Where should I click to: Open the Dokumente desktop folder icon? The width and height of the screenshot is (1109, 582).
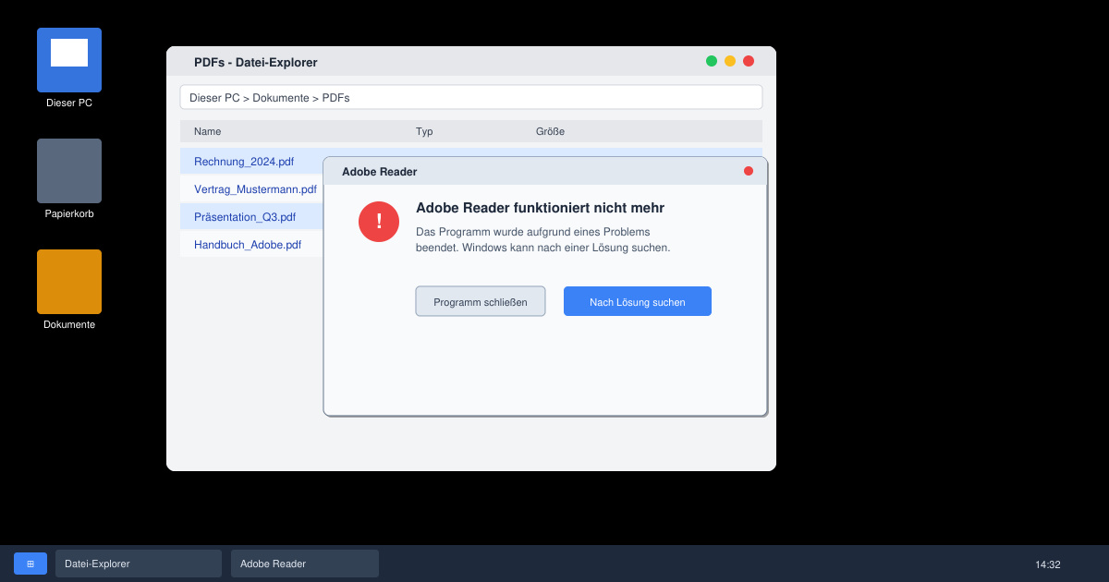pyautogui.click(x=69, y=282)
